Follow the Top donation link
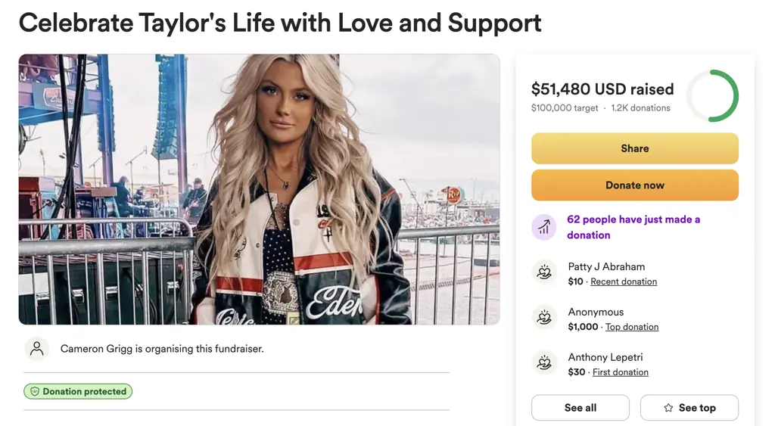This screenshot has width=775, height=426. [x=632, y=327]
